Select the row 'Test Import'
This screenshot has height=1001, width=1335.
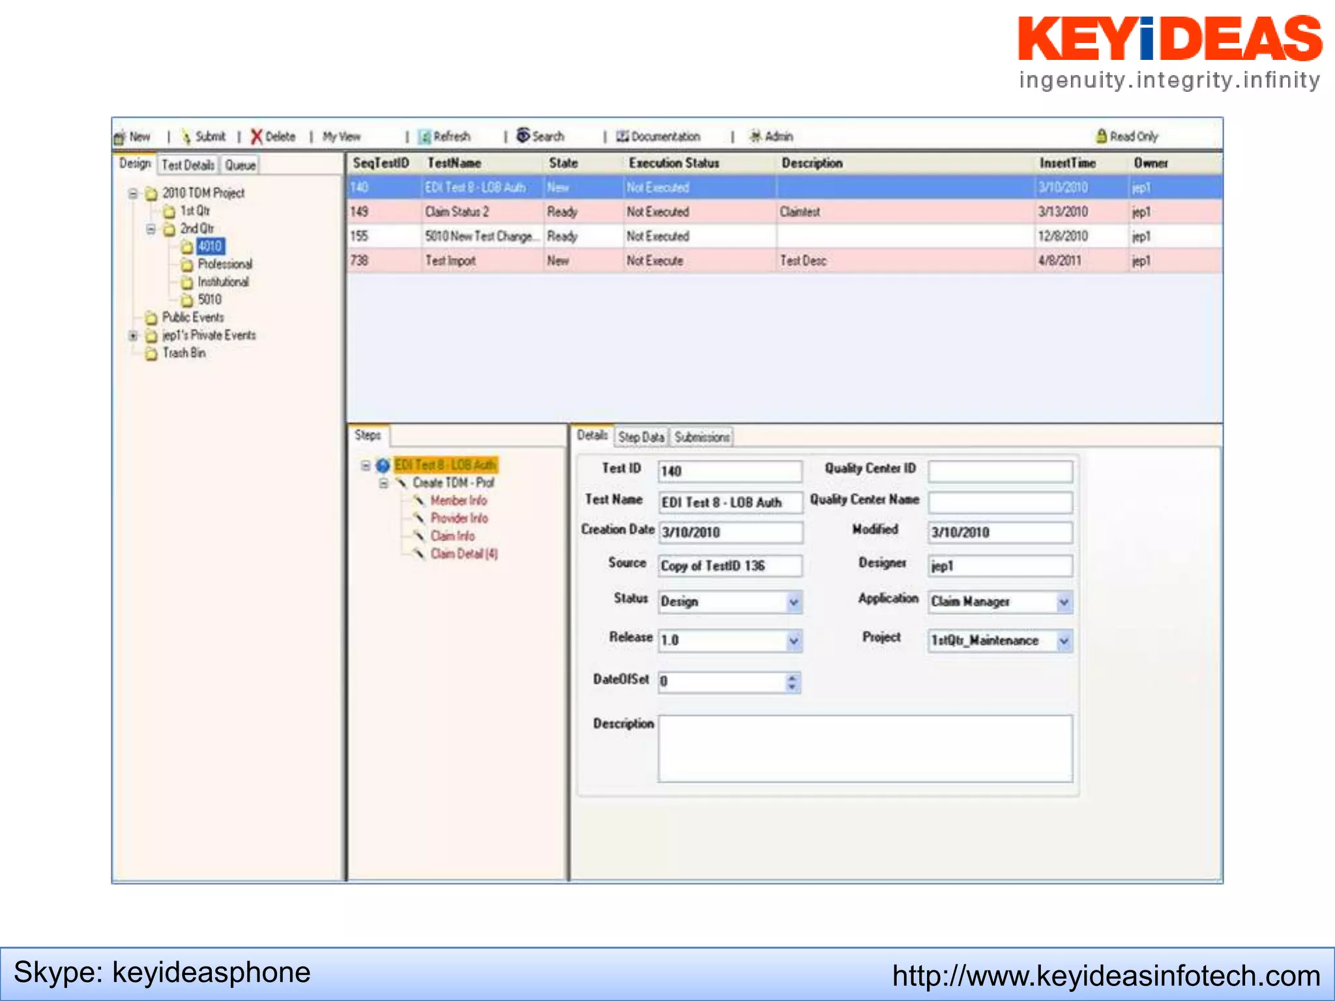pyautogui.click(x=785, y=261)
